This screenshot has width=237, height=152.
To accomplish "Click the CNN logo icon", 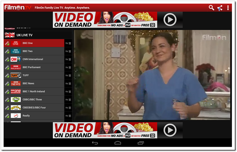I will [x=16, y=59].
